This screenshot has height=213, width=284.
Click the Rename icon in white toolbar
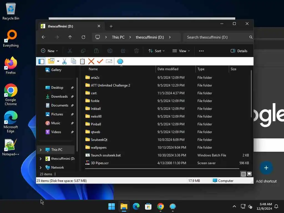[109, 61]
